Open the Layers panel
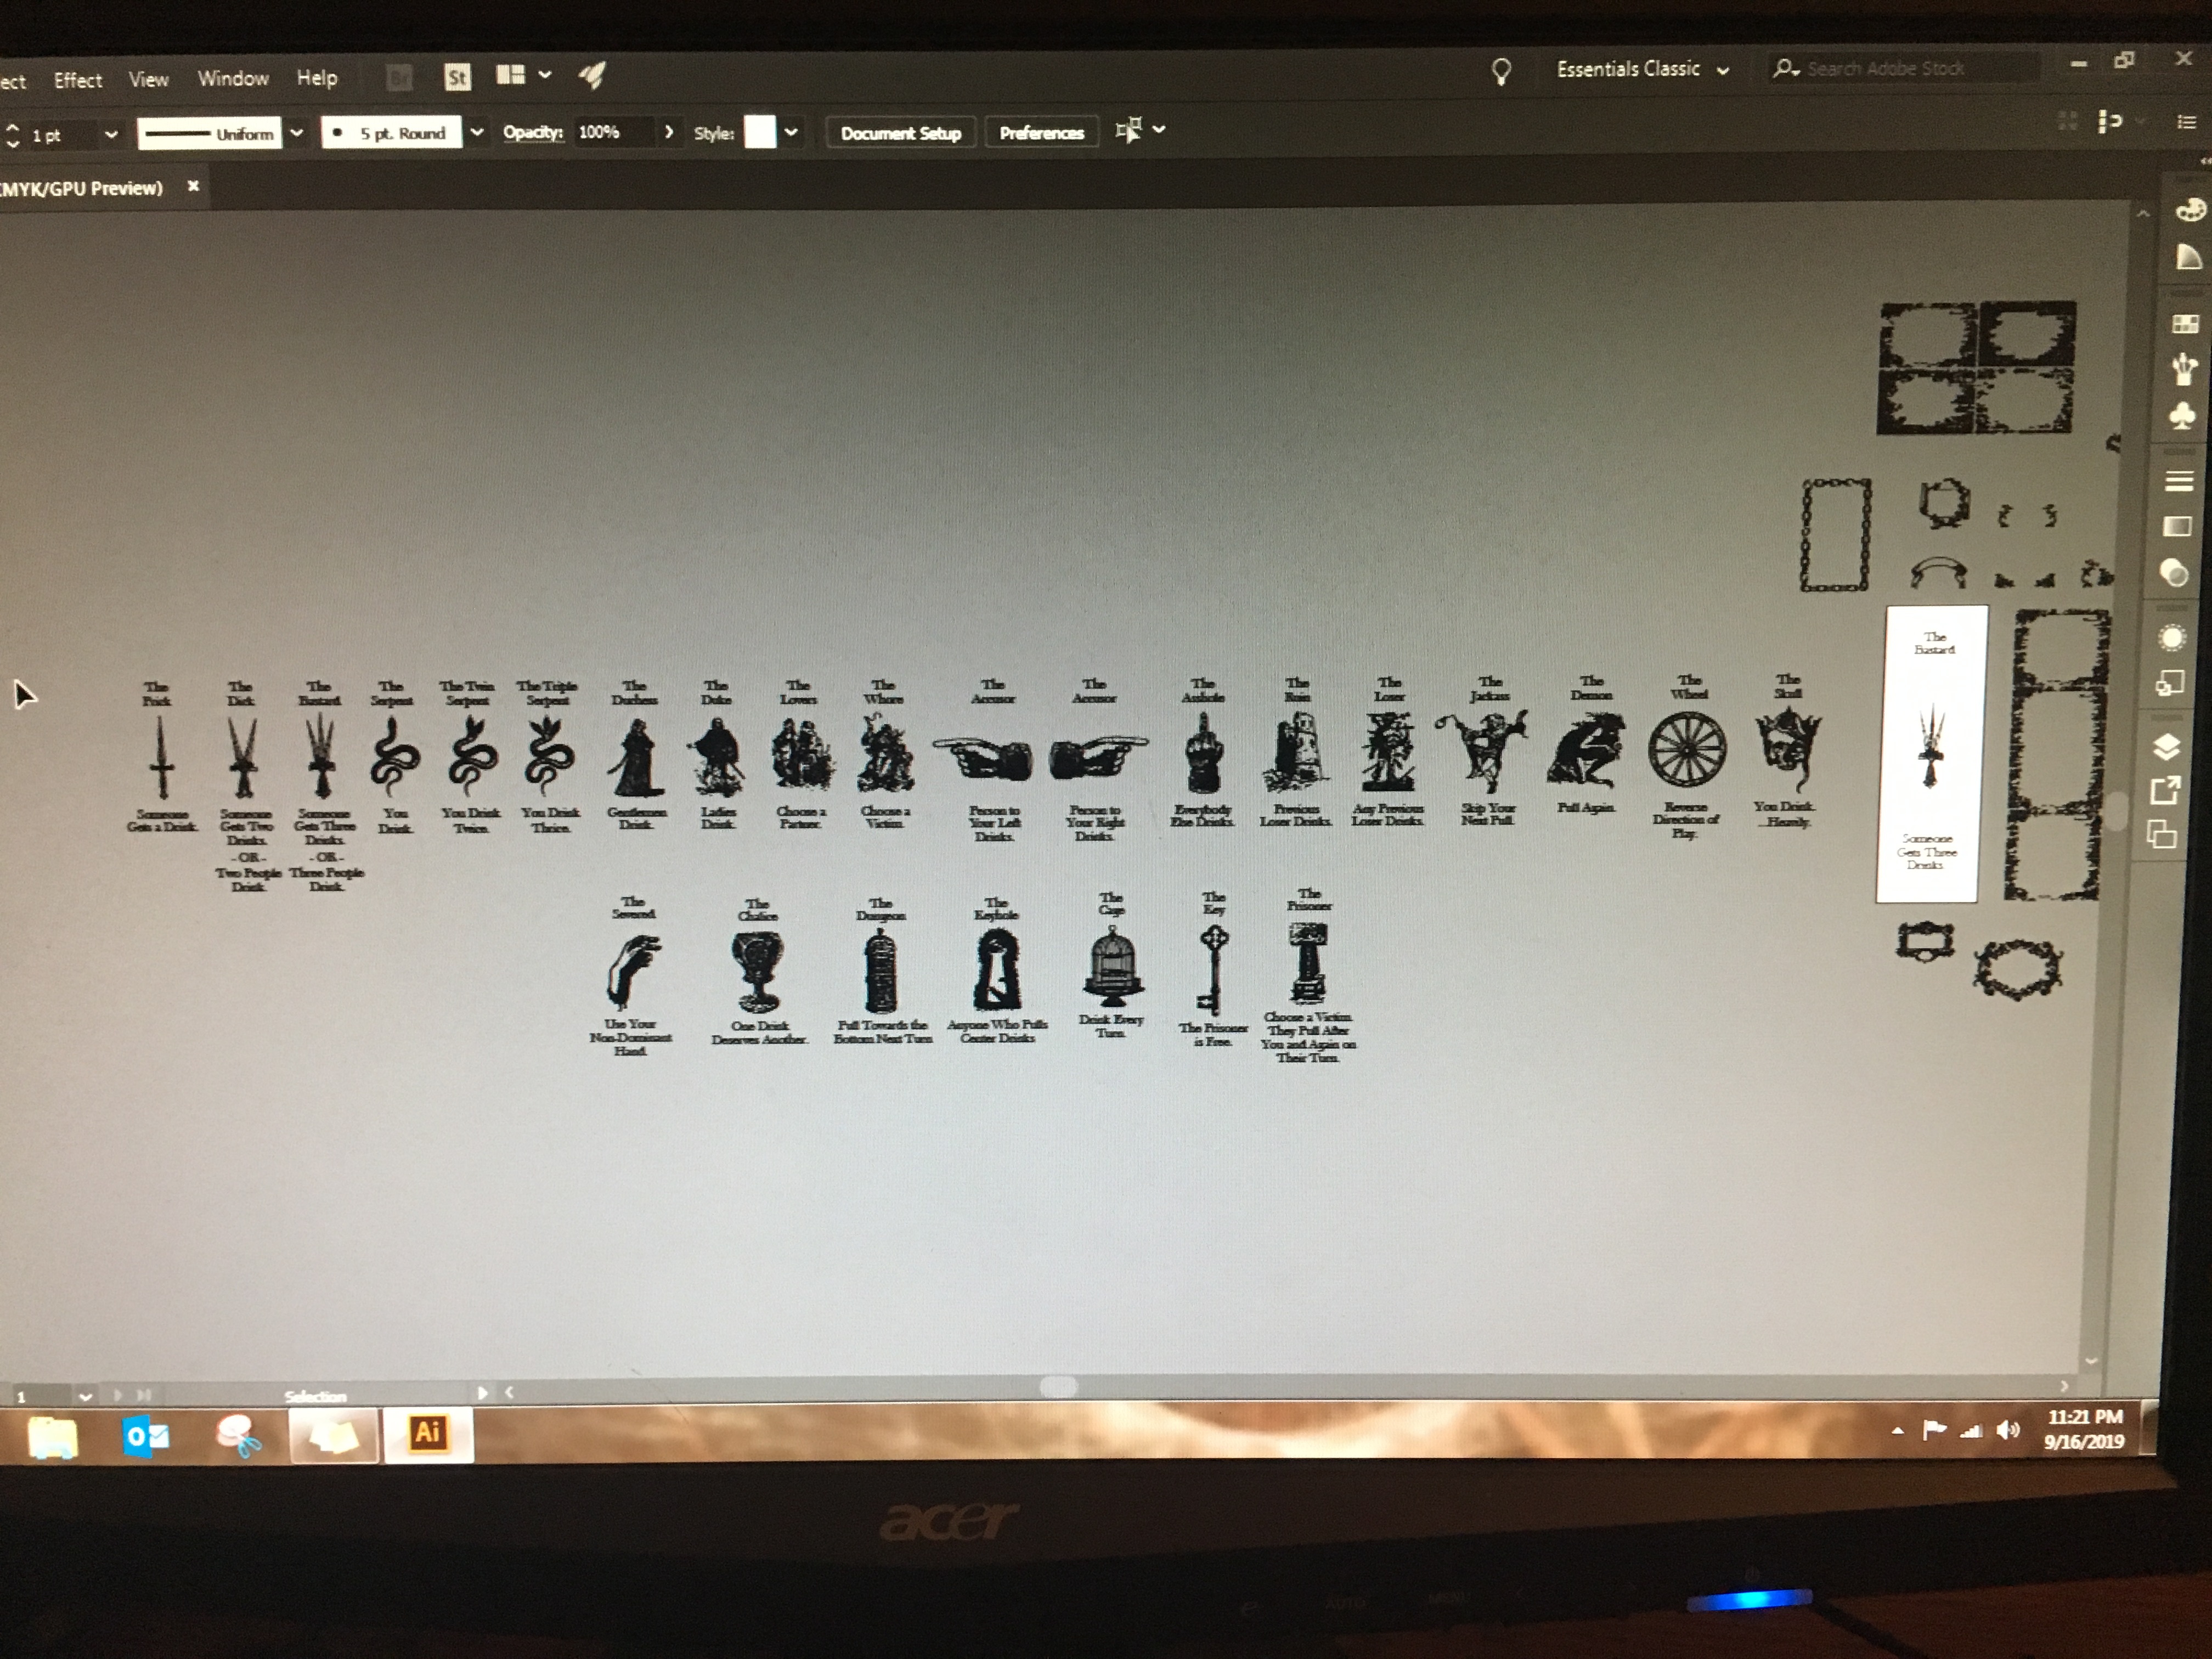This screenshot has width=2212, height=1659. coord(2166,747)
